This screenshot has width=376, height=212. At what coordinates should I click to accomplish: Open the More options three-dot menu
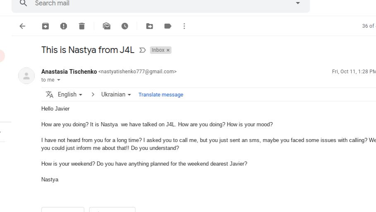tap(184, 26)
